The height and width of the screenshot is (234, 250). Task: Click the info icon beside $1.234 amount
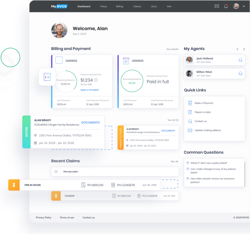pos(96,80)
